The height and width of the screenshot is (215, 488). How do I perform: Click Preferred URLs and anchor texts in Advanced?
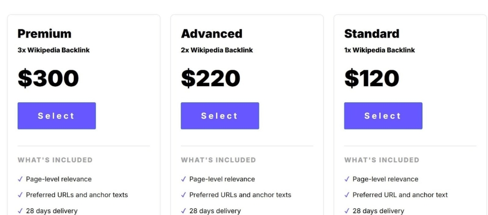(x=240, y=195)
